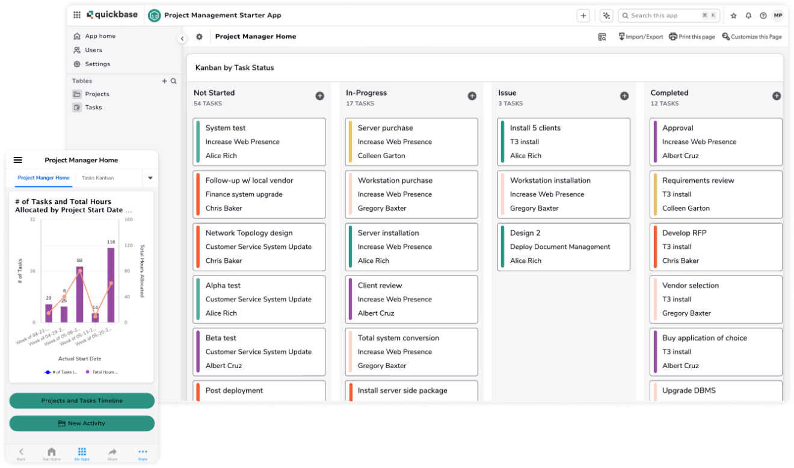The width and height of the screenshot is (794, 468).
Task: Click the Projects and Tasks Timeline button
Action: point(82,401)
